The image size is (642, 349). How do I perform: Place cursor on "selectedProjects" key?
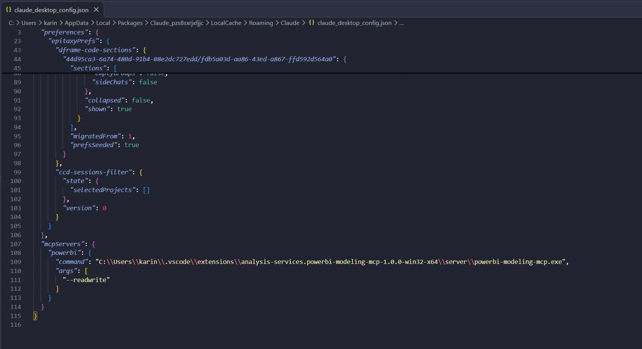pos(103,190)
